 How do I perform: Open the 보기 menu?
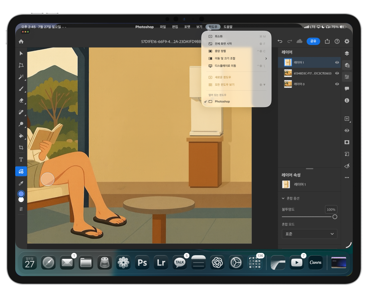(199, 27)
